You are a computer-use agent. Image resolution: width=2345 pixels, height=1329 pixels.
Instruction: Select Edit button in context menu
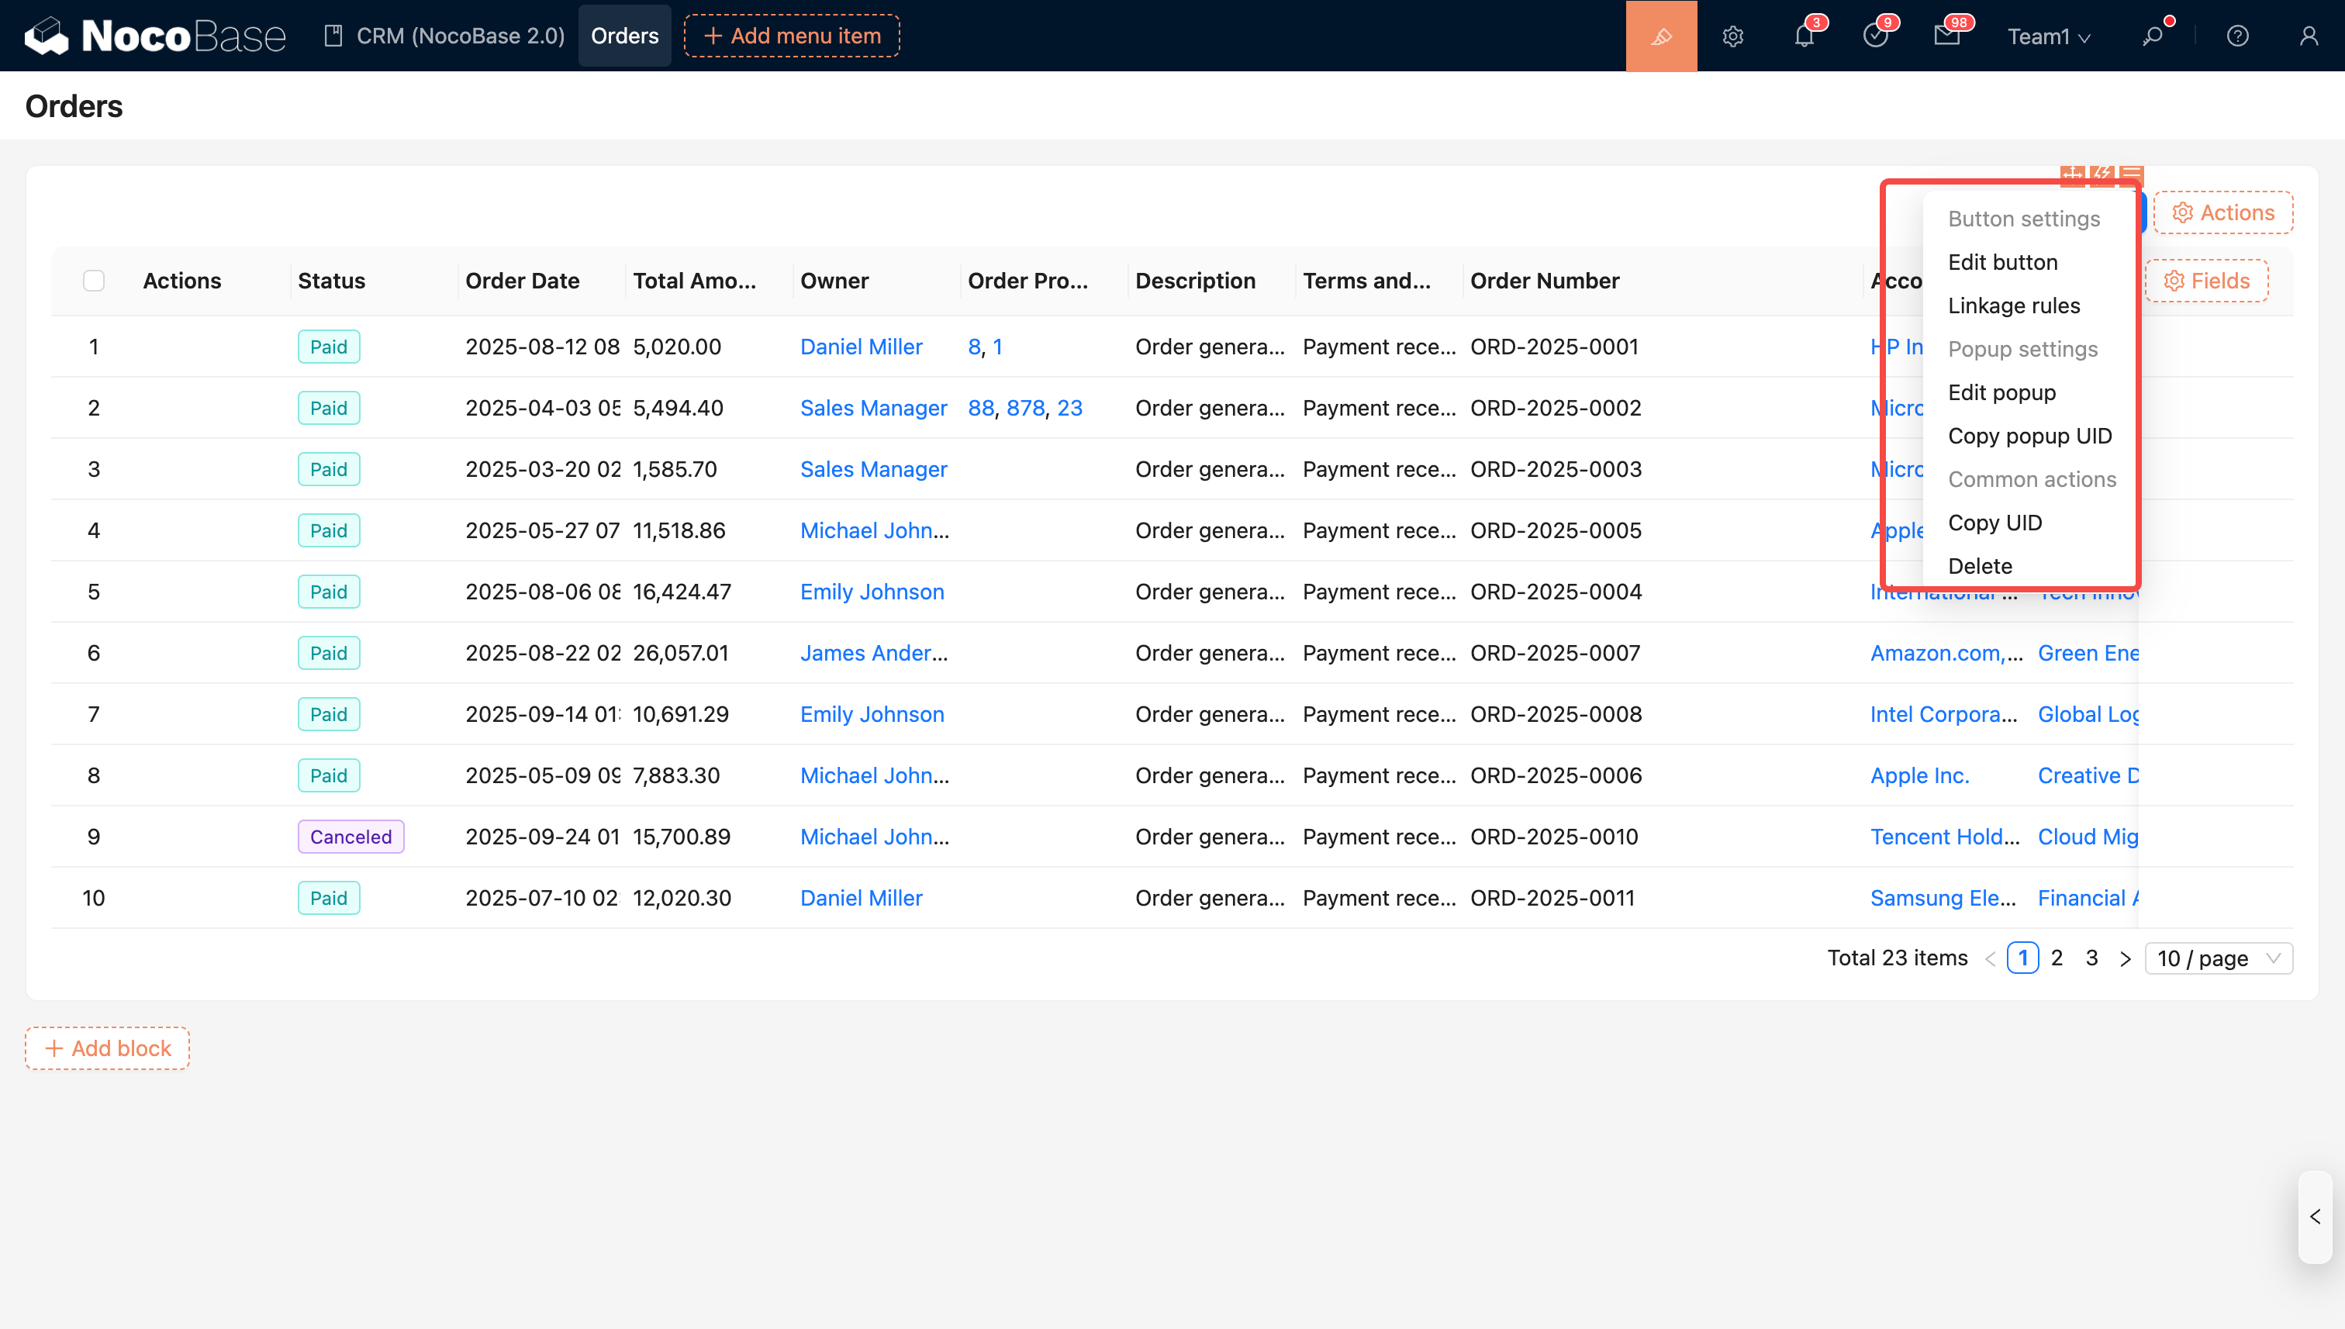click(2003, 262)
